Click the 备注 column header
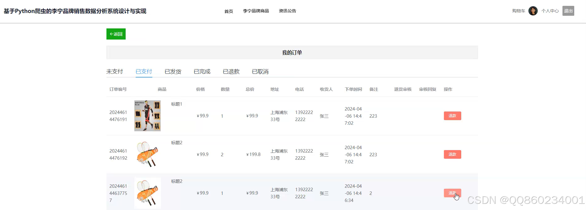Viewport: 586px width, 210px height. [x=374, y=89]
